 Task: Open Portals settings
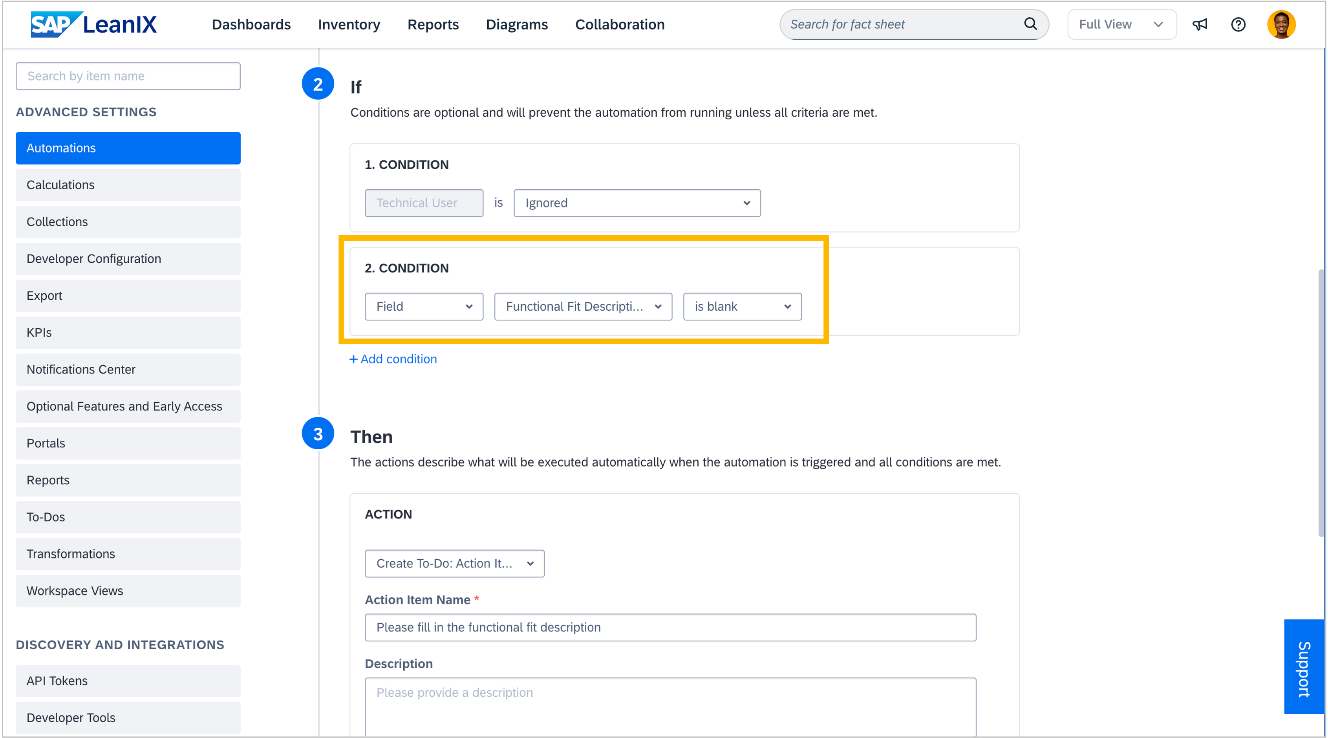[x=128, y=443]
